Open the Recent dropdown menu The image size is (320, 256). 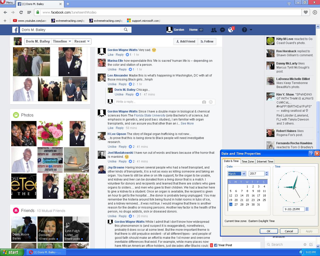pos(82,41)
